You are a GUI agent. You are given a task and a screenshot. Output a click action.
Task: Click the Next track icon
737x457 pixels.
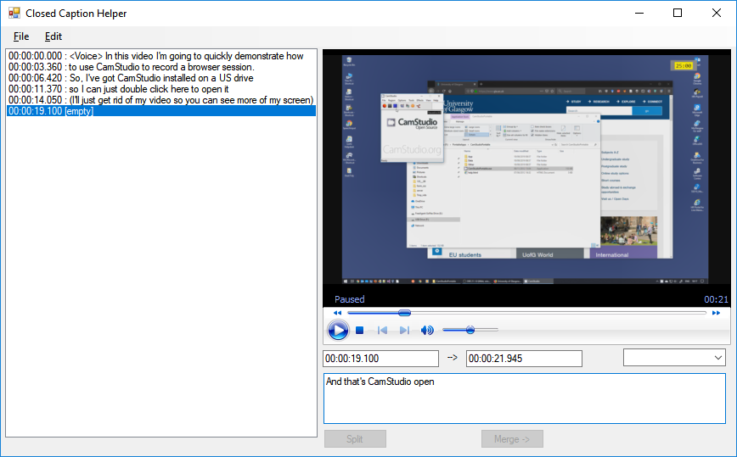pos(404,331)
